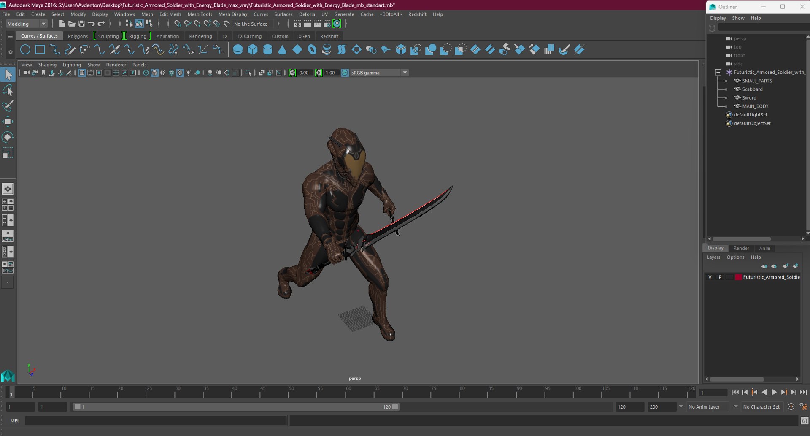Toggle the viewport grid display icon
Viewport: 810px width, 436px height.
[82, 73]
